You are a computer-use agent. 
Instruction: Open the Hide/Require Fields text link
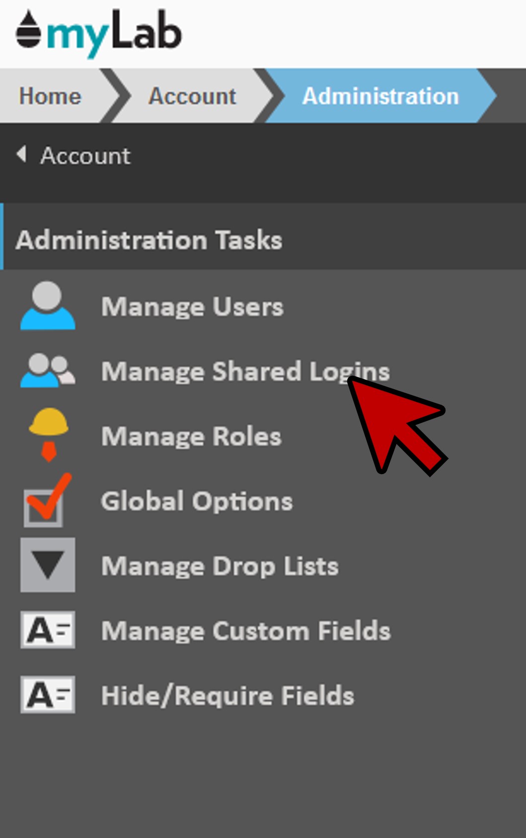[227, 696]
